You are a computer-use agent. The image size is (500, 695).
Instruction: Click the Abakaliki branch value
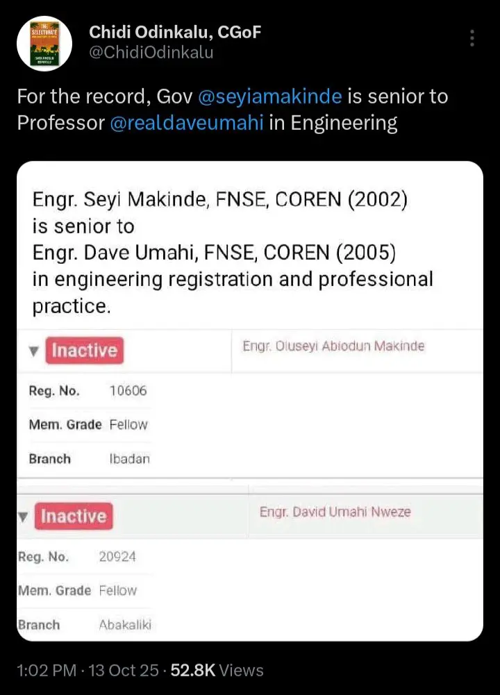click(125, 624)
